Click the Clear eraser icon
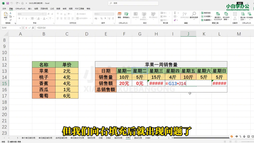254x143 pixels. click(175, 20)
